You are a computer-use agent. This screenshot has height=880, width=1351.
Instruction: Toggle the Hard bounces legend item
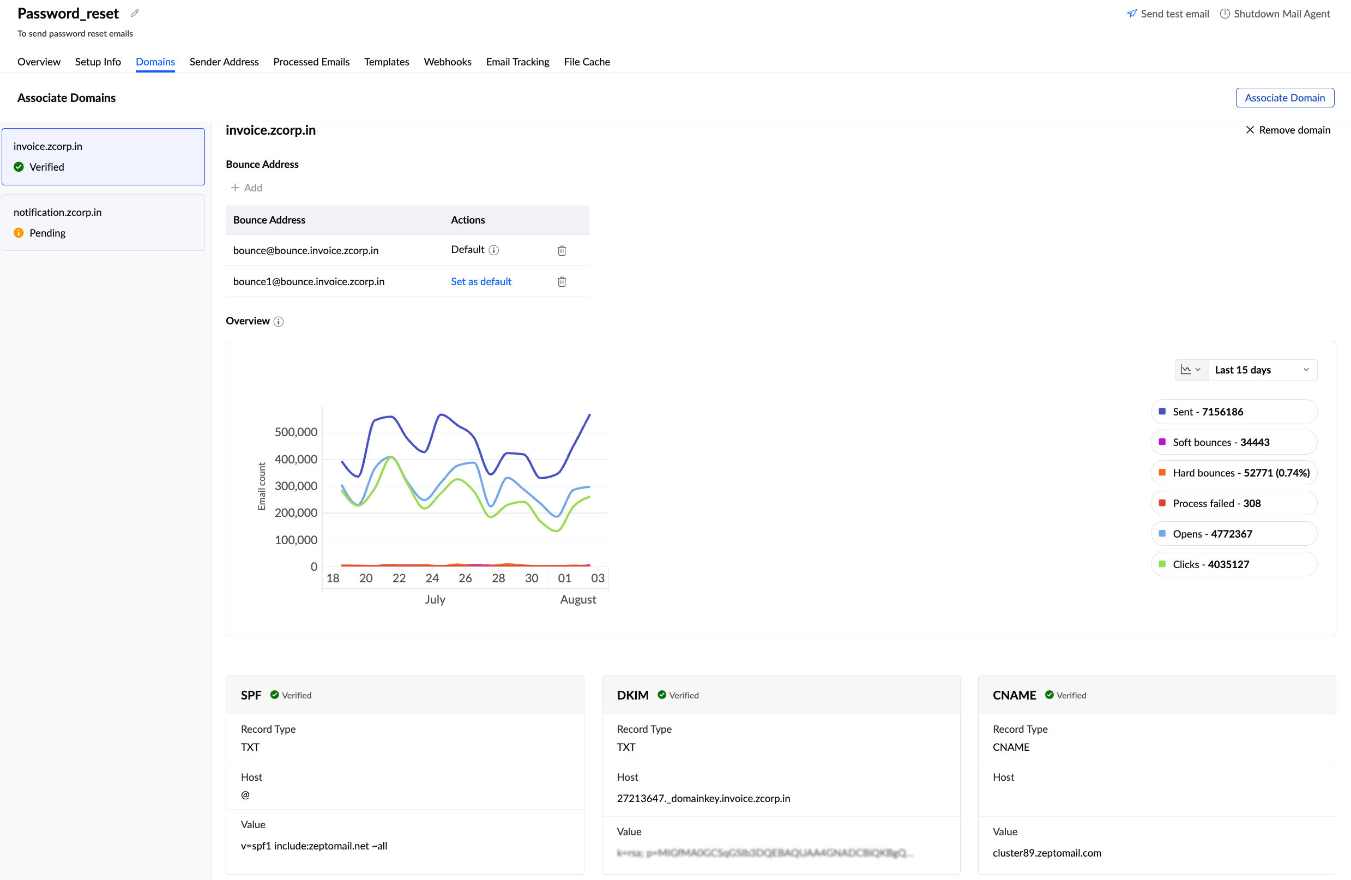point(1233,473)
